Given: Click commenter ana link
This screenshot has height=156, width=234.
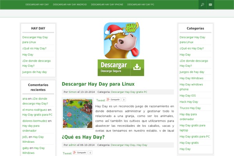Looking at the screenshot, I should coord(25,99).
